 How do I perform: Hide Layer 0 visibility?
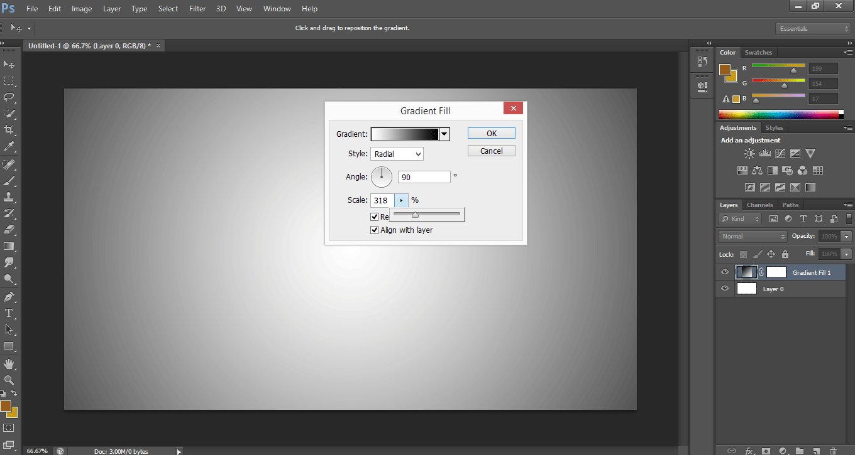point(725,289)
